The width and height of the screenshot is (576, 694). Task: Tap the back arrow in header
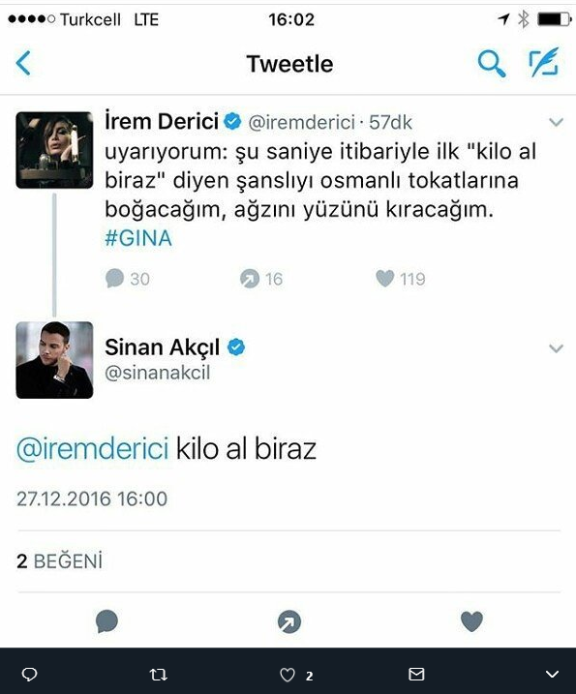coord(23,63)
